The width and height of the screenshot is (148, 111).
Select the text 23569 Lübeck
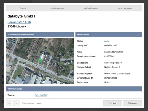pyautogui.click(x=17, y=27)
